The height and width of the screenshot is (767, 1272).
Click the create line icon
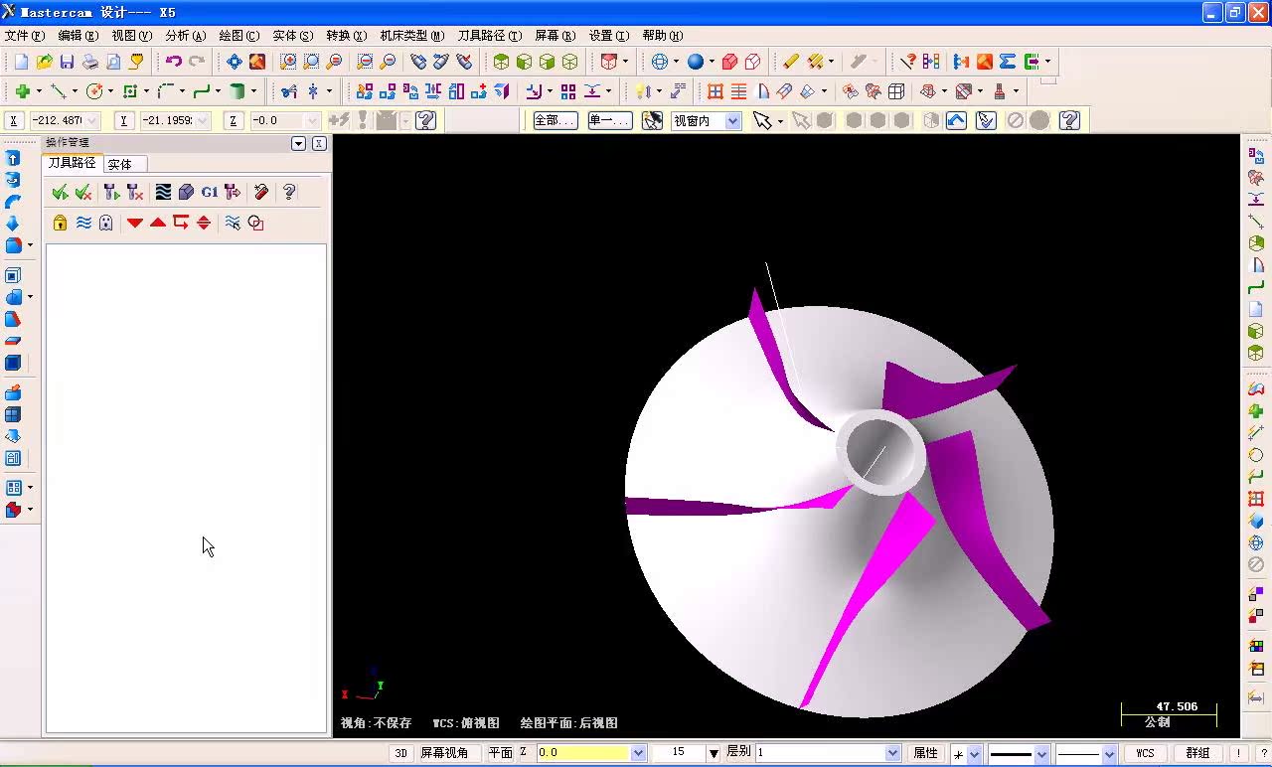pyautogui.click(x=59, y=91)
